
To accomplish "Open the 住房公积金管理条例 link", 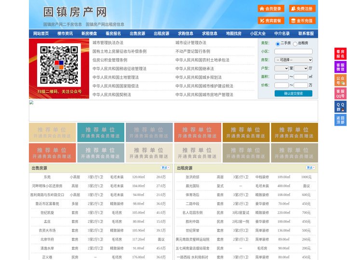I will (x=110, y=60).
